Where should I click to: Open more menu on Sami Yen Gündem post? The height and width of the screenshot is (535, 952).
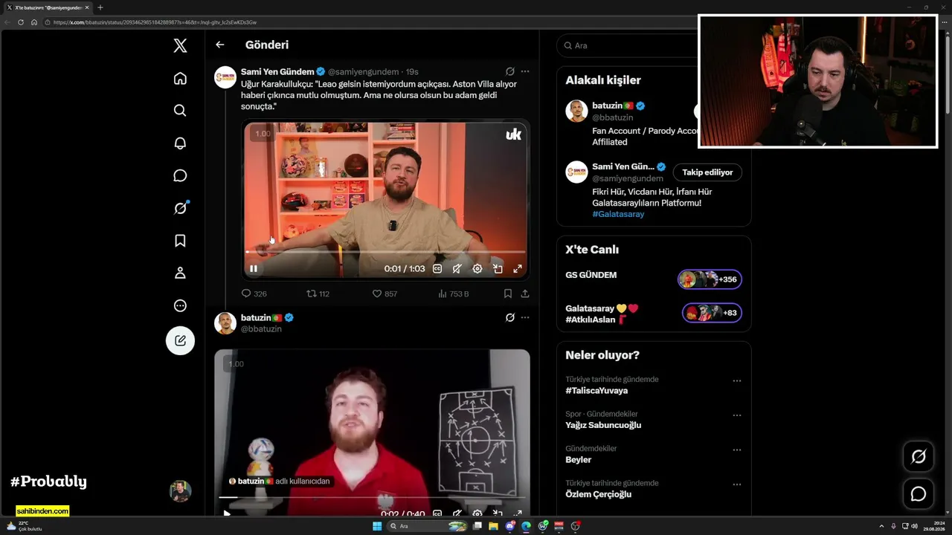click(525, 71)
